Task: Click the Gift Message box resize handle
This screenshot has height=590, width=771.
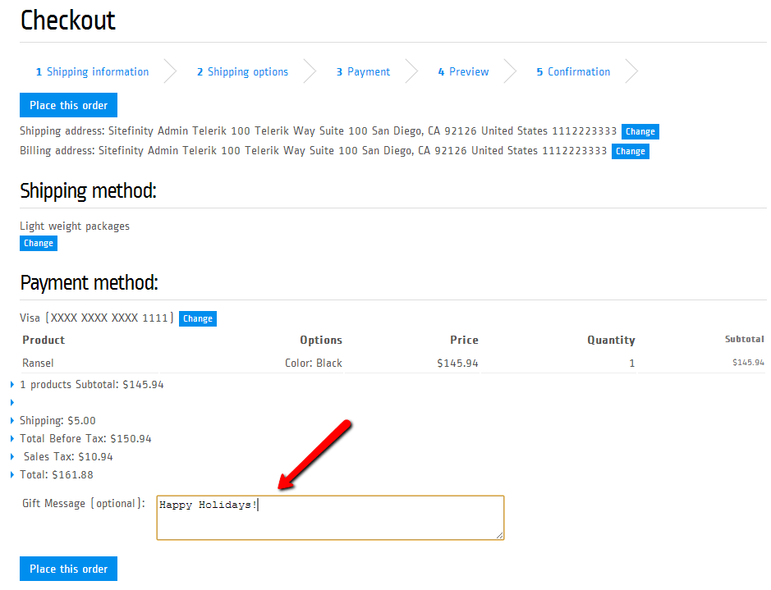Action: 500,536
